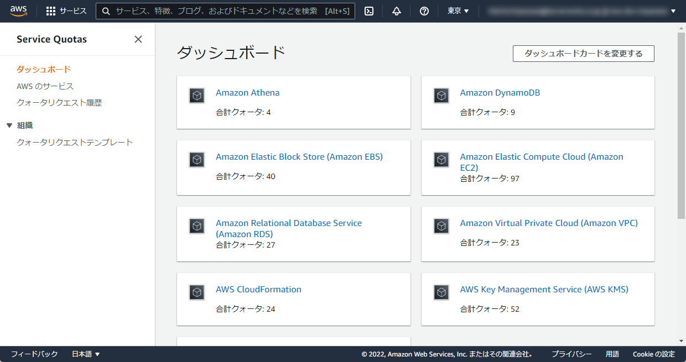Image resolution: width=686 pixels, height=362 pixels.
Task: Focus the service search input field
Action: coord(225,11)
